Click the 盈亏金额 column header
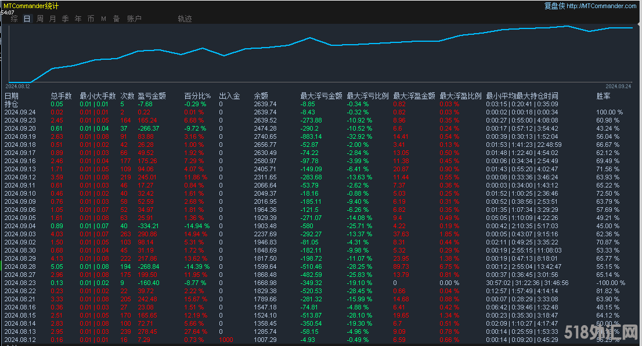The image size is (642, 346). coord(152,96)
